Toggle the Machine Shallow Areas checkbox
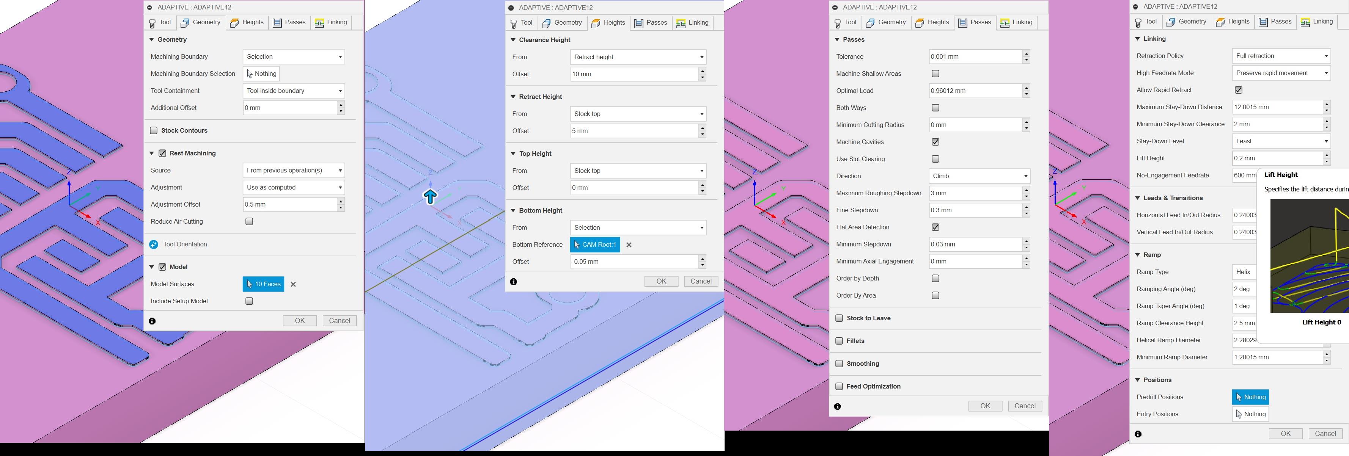 coord(935,74)
